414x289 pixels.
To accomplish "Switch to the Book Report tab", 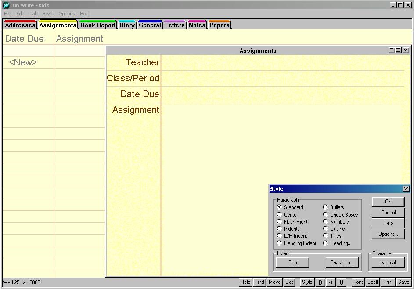I will (x=98, y=25).
